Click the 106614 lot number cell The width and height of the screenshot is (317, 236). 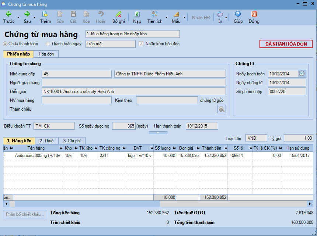coord(240,155)
